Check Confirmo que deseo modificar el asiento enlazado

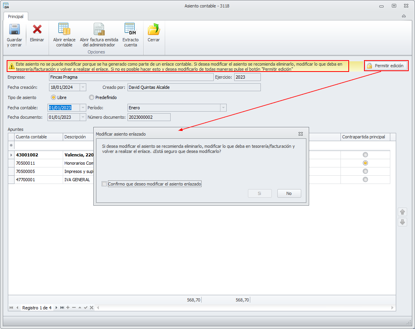click(104, 184)
